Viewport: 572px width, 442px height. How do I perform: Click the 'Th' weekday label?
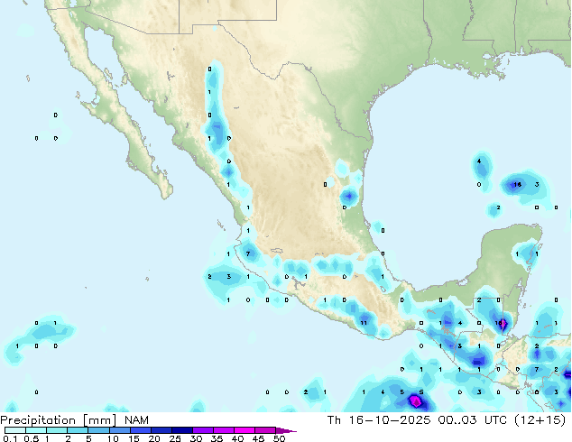coord(334,420)
